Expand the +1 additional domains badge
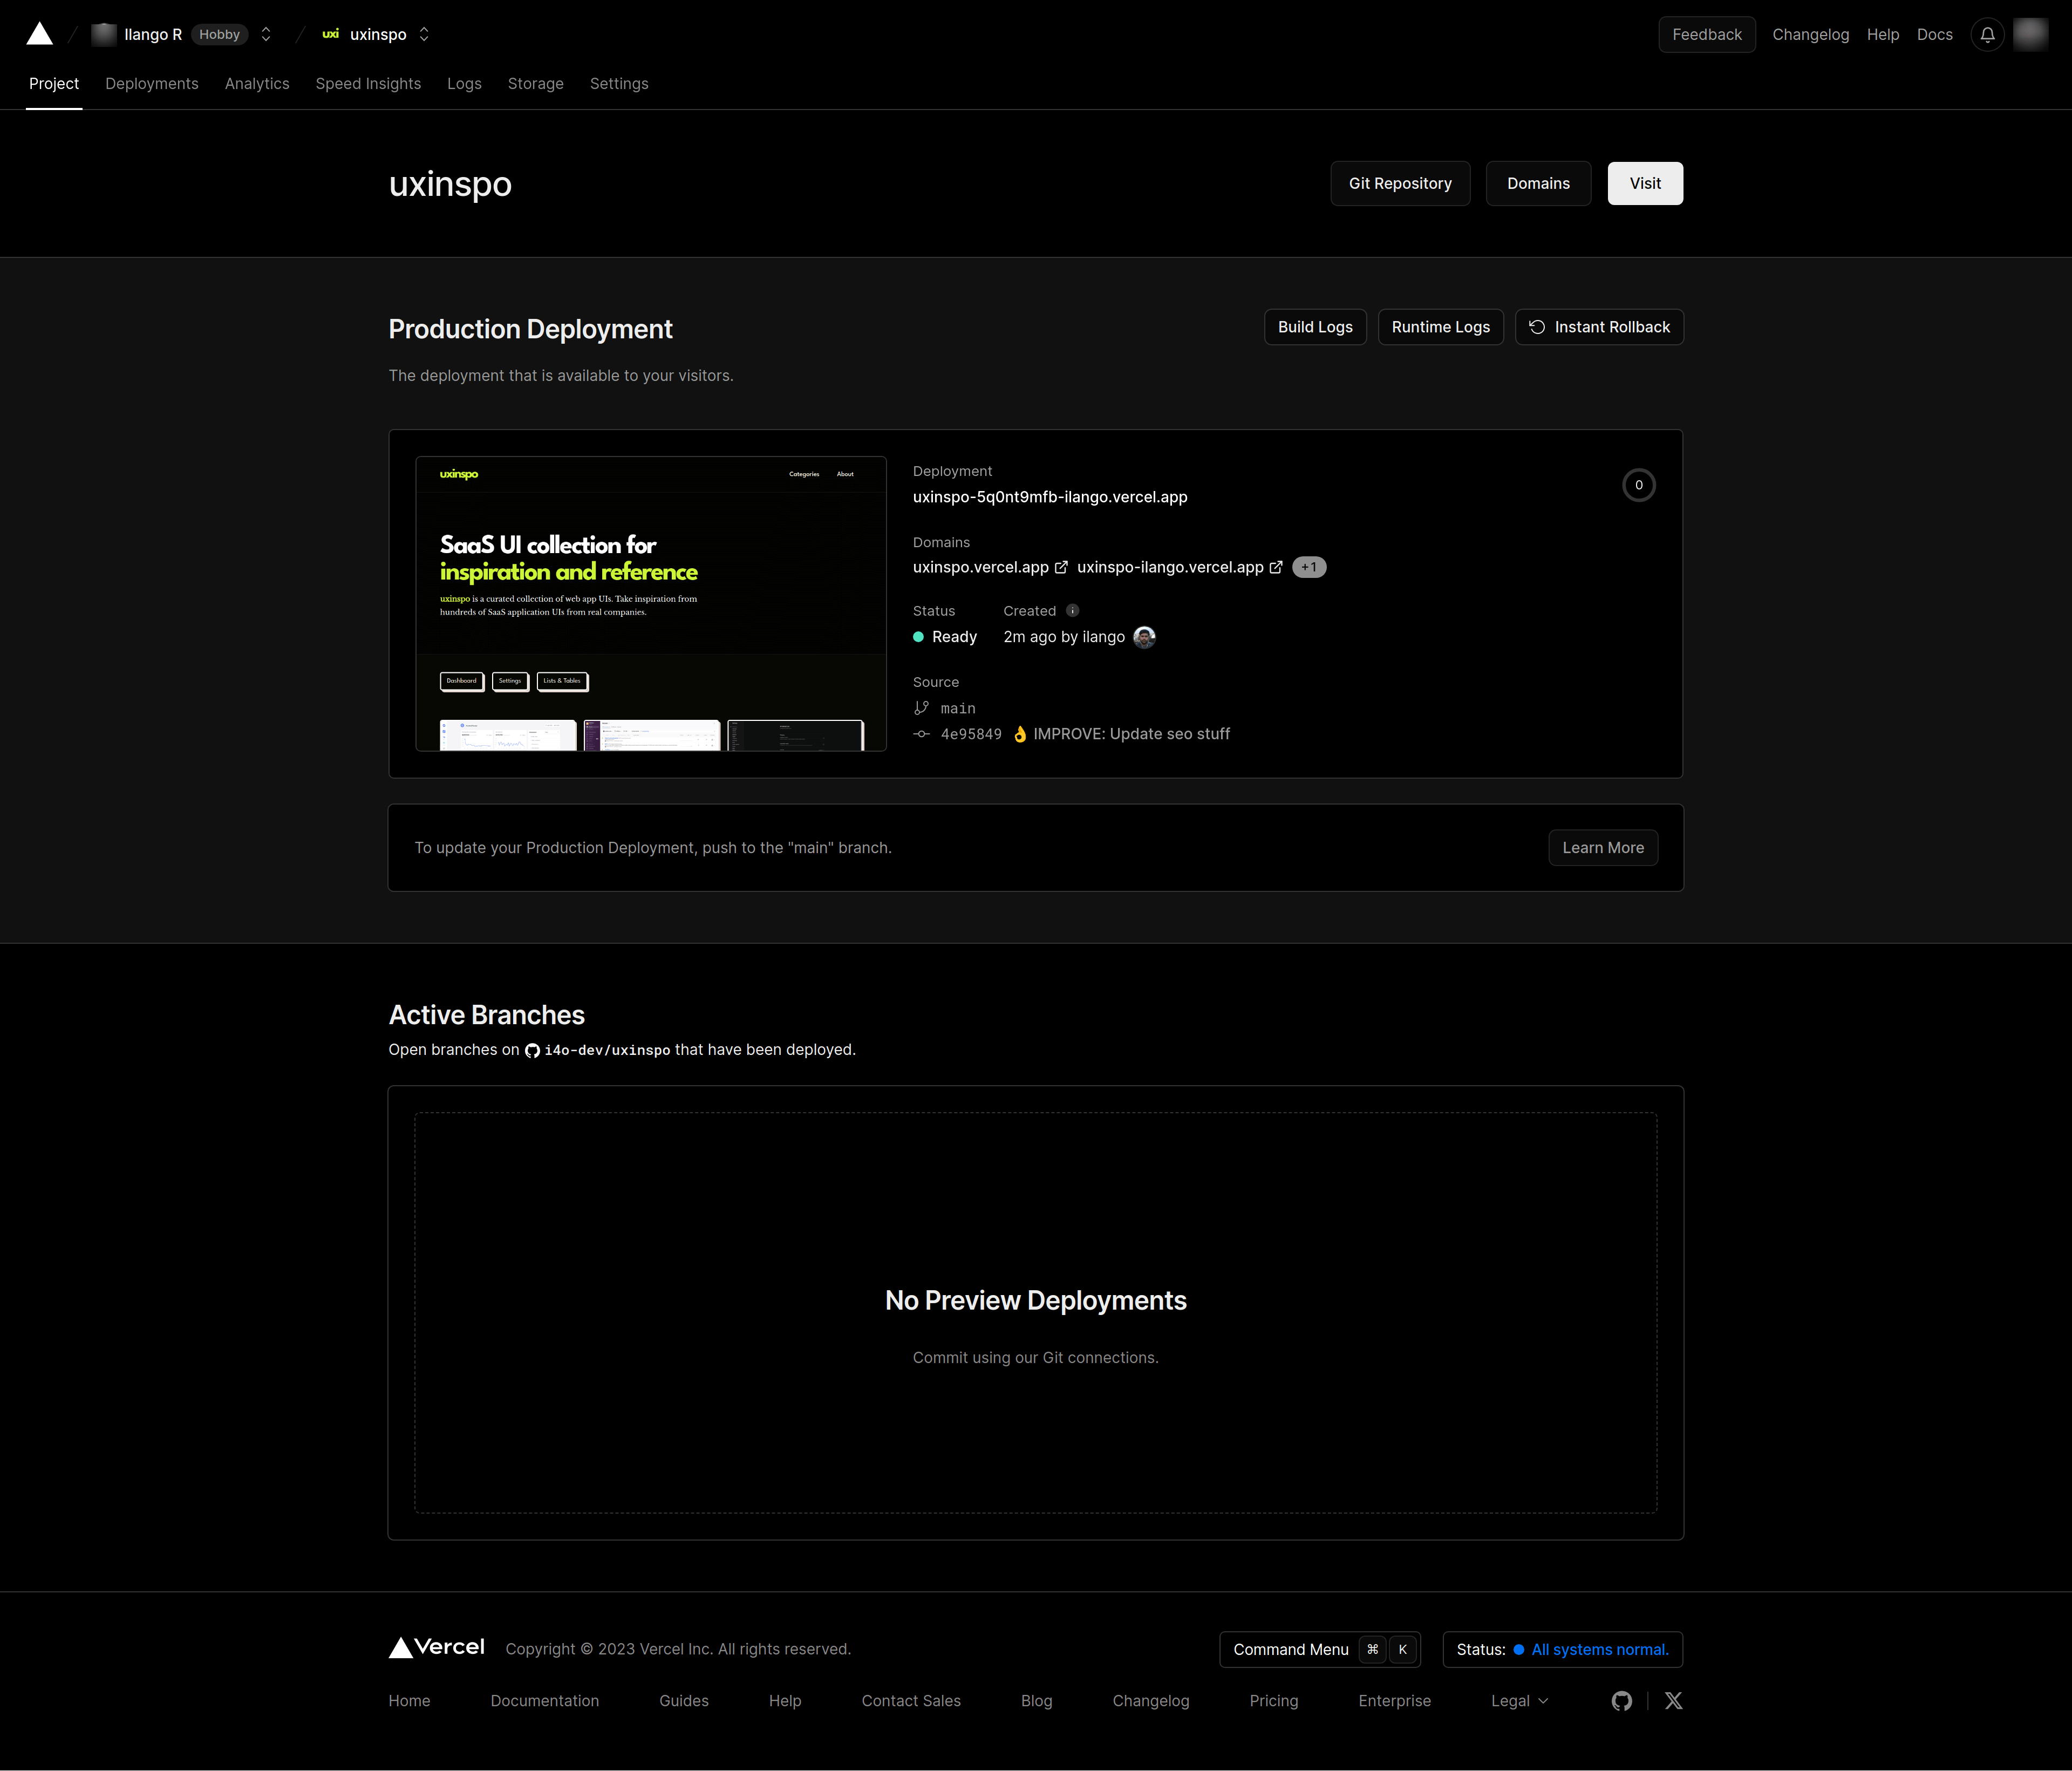The width and height of the screenshot is (2072, 1771). [x=1309, y=567]
